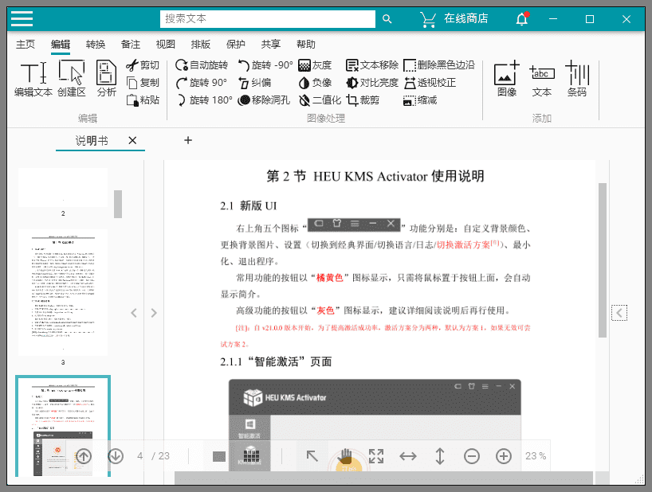
Task: Apply 二值化 binarization
Action: 320,100
